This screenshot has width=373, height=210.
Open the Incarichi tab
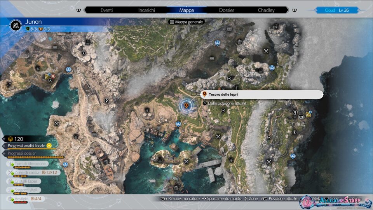point(146,10)
